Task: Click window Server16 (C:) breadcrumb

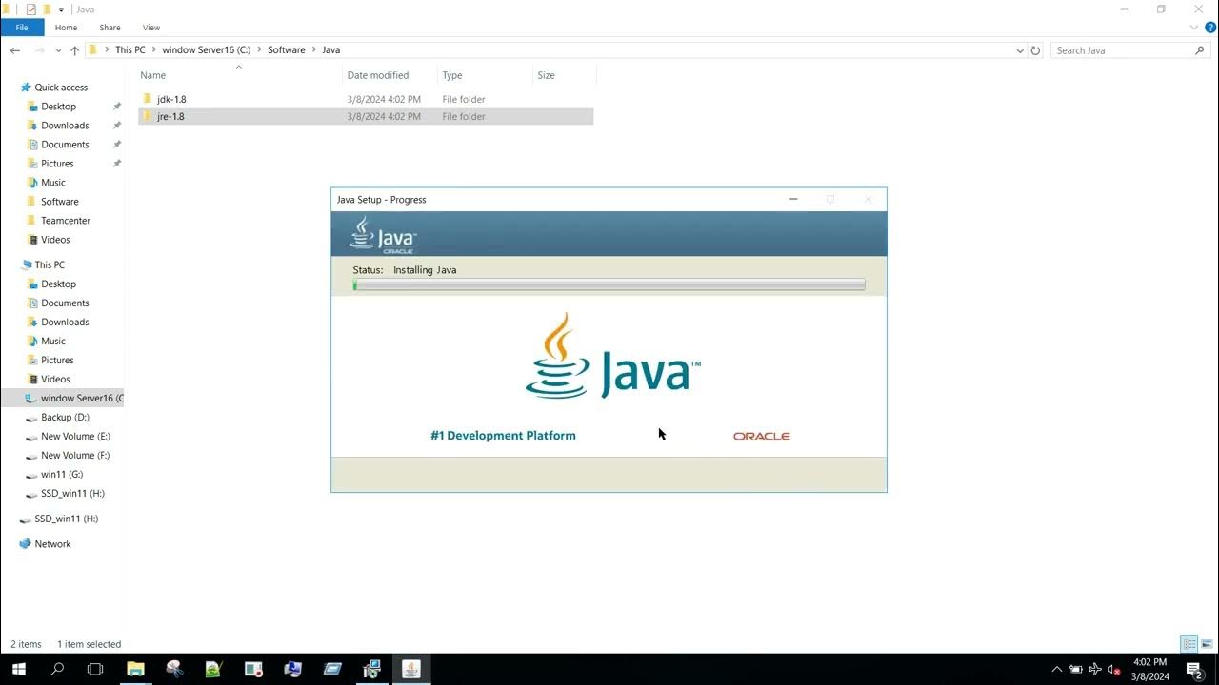Action: point(206,50)
